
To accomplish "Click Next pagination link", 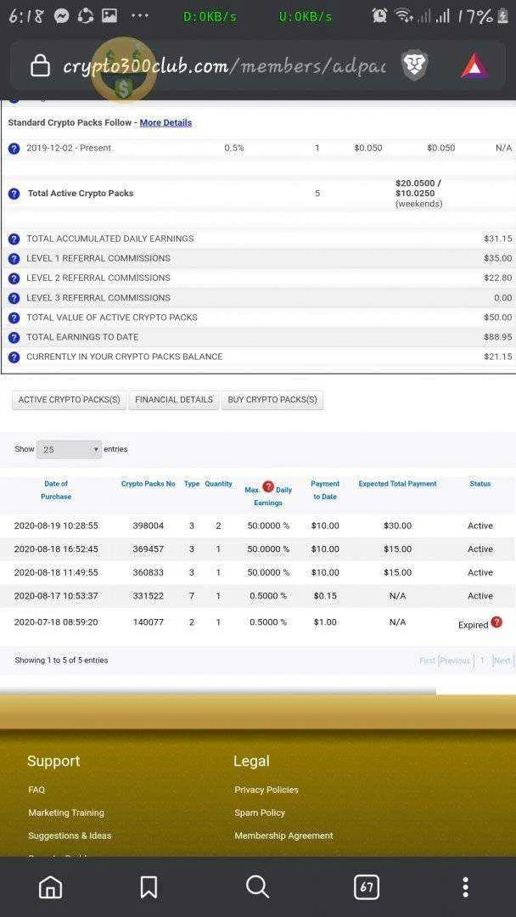I will (x=502, y=661).
